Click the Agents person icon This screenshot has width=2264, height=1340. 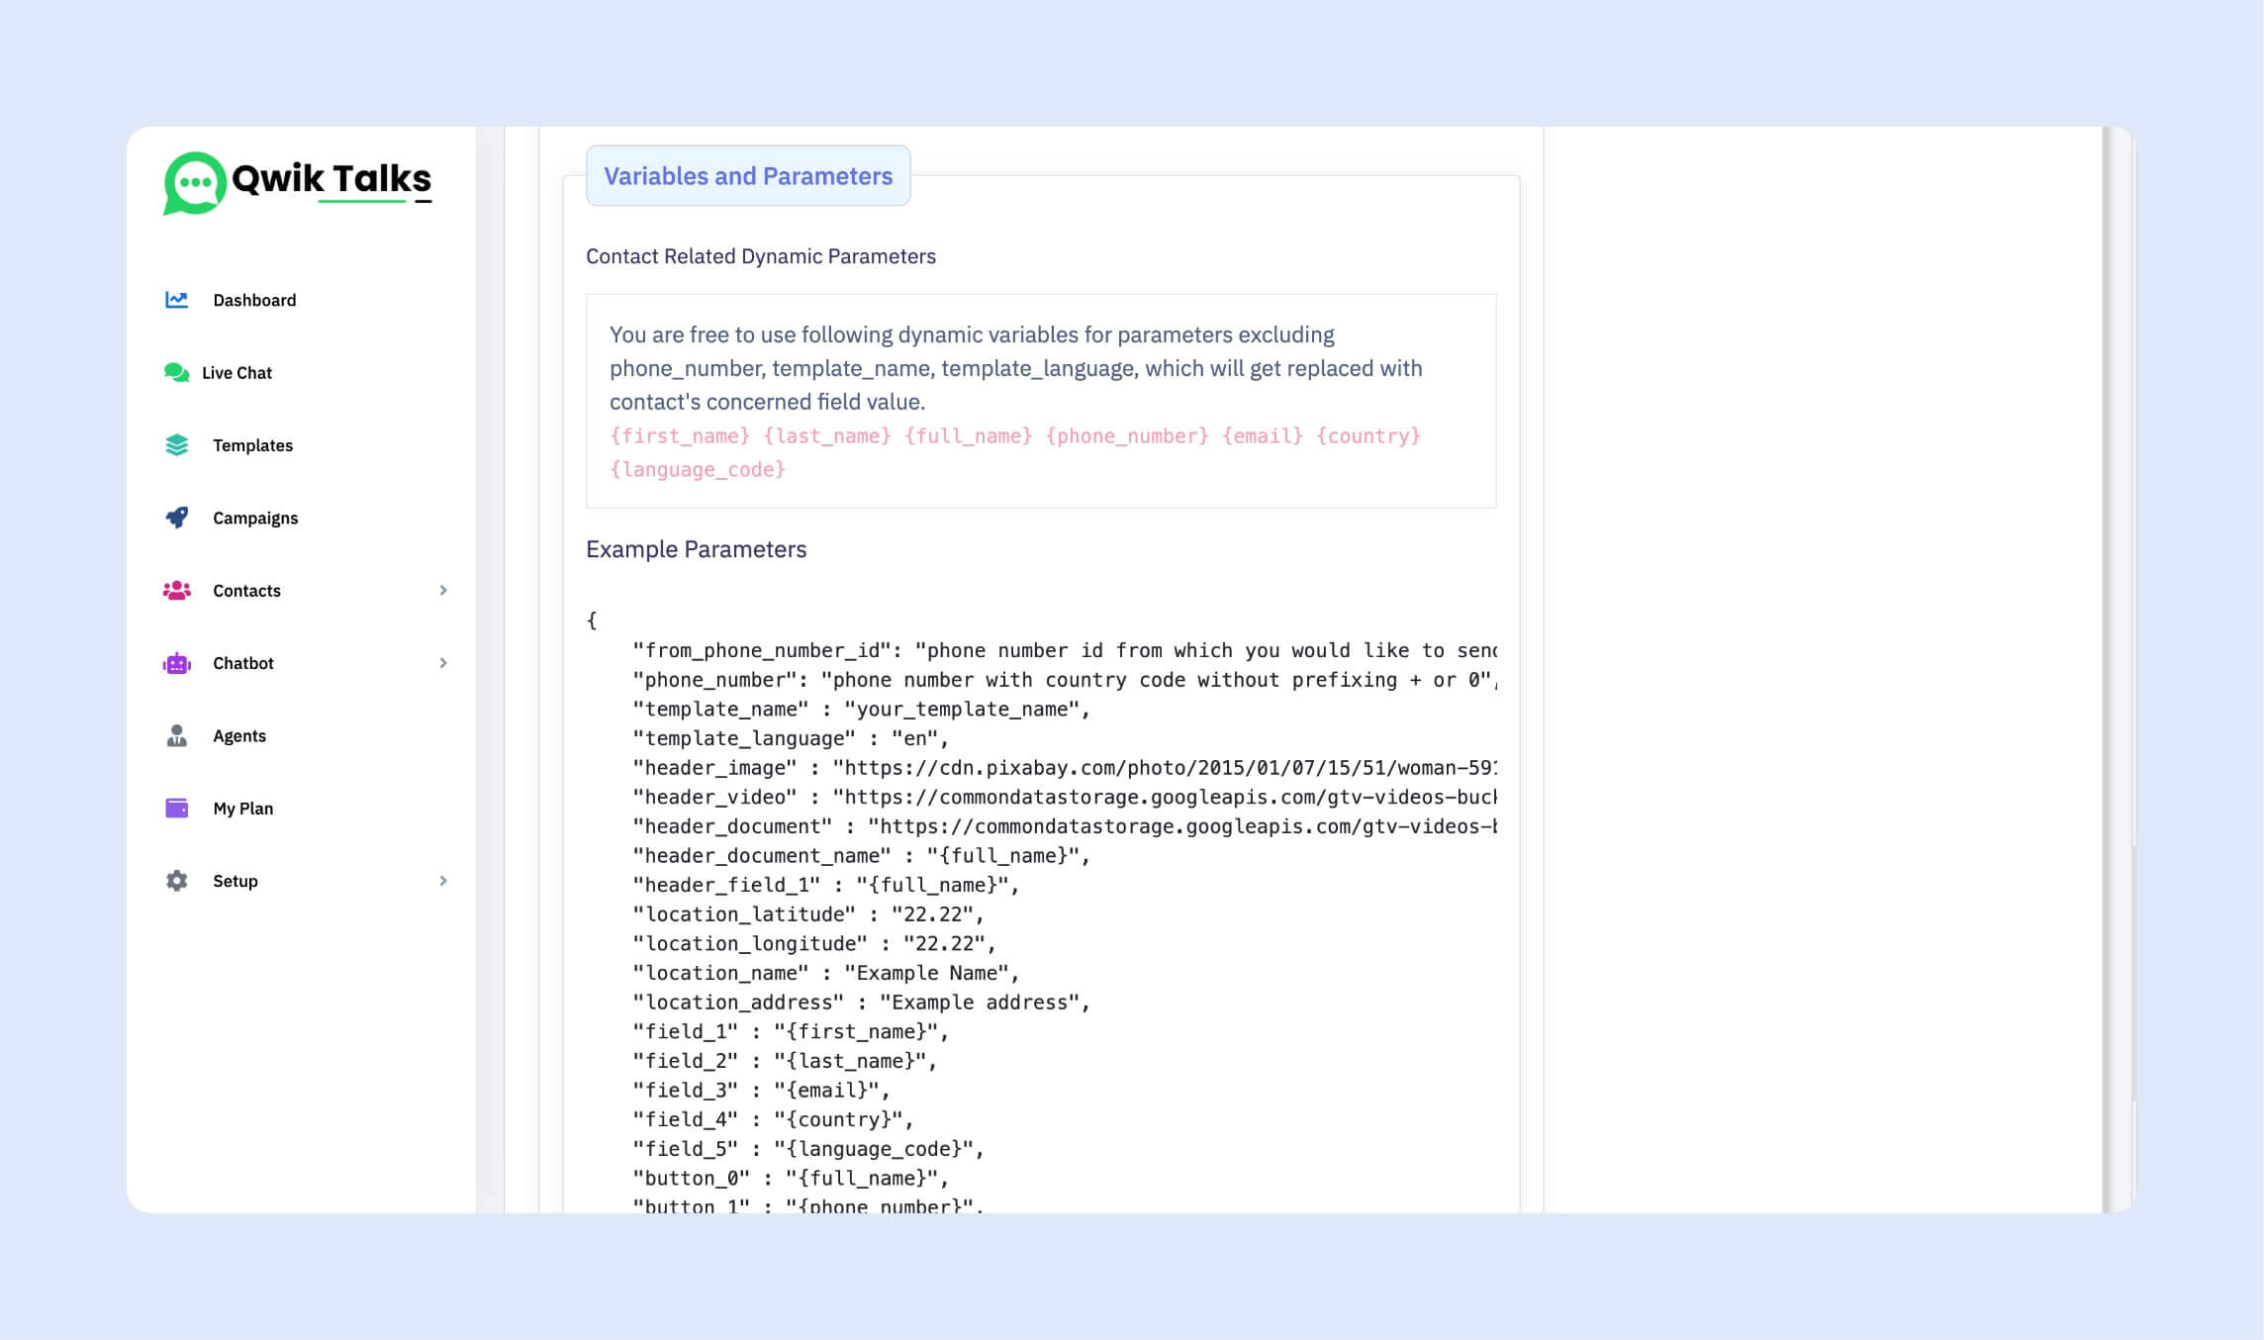[x=176, y=736]
